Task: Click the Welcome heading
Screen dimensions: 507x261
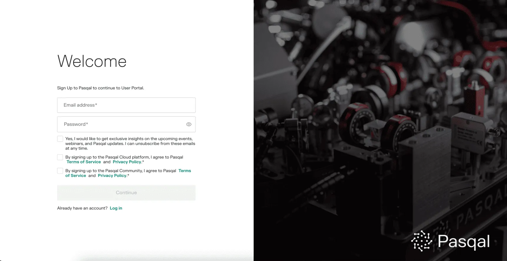Action: pos(92,61)
